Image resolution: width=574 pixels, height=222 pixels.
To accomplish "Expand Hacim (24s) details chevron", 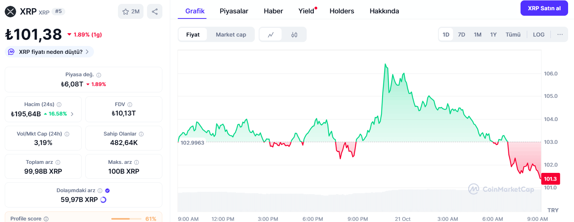I will (72, 114).
